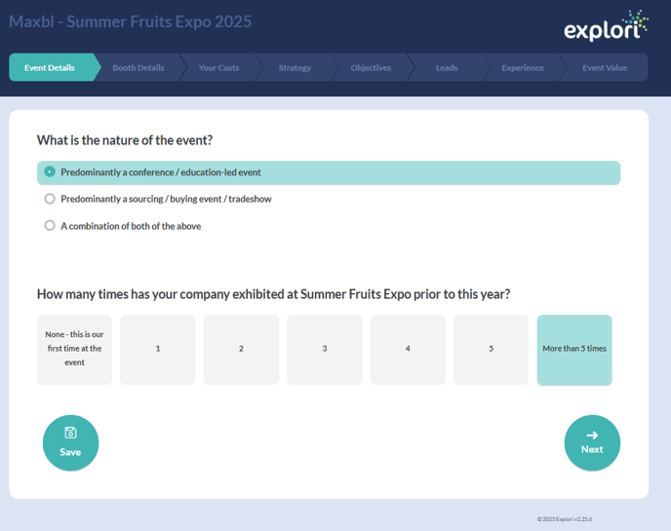Screen dimensions: 671x531
Task: Click 'What is the nature of the event?' heading
Action: coord(125,140)
